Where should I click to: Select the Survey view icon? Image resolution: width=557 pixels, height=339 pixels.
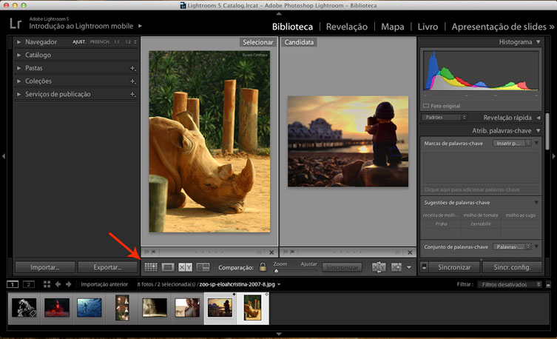point(203,266)
